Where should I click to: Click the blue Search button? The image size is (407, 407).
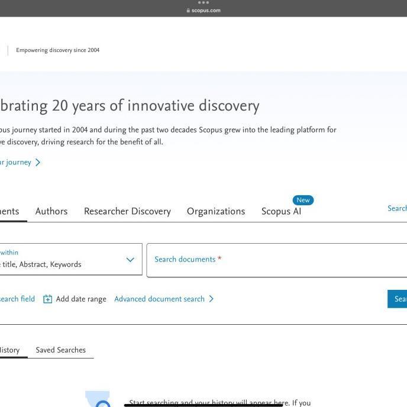point(397,299)
